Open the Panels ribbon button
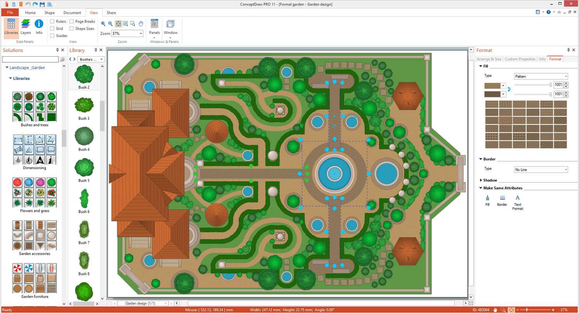 pos(154,27)
